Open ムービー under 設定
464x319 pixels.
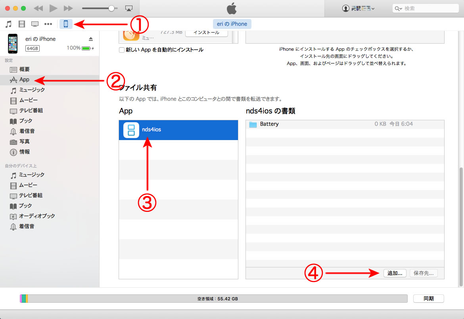[x=50, y=100]
